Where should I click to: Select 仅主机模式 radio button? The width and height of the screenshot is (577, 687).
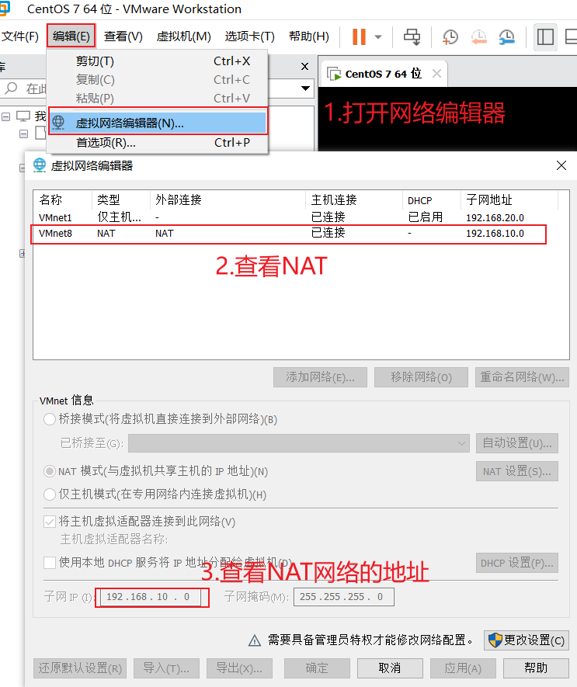(x=50, y=494)
